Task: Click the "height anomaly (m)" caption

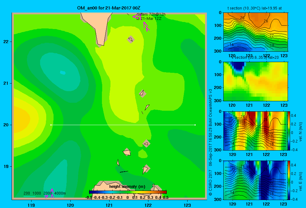Action: pos(127,187)
